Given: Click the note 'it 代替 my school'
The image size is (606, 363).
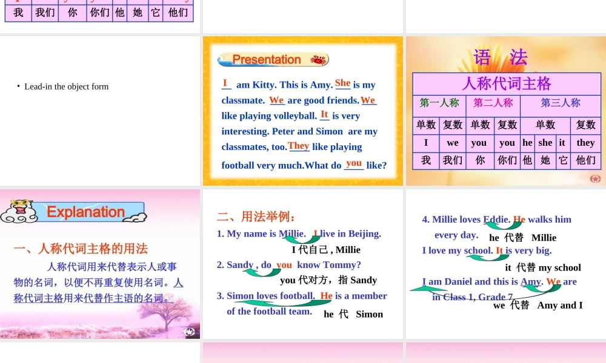Looking at the screenshot, I should point(542,267).
